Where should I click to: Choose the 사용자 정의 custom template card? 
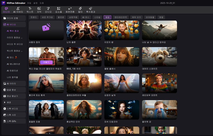click(46, 30)
